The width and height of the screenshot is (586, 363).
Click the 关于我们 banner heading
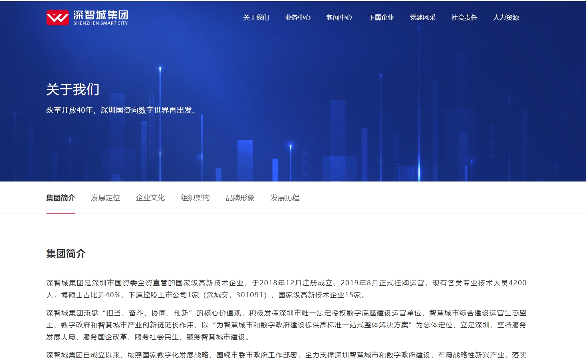(72, 89)
